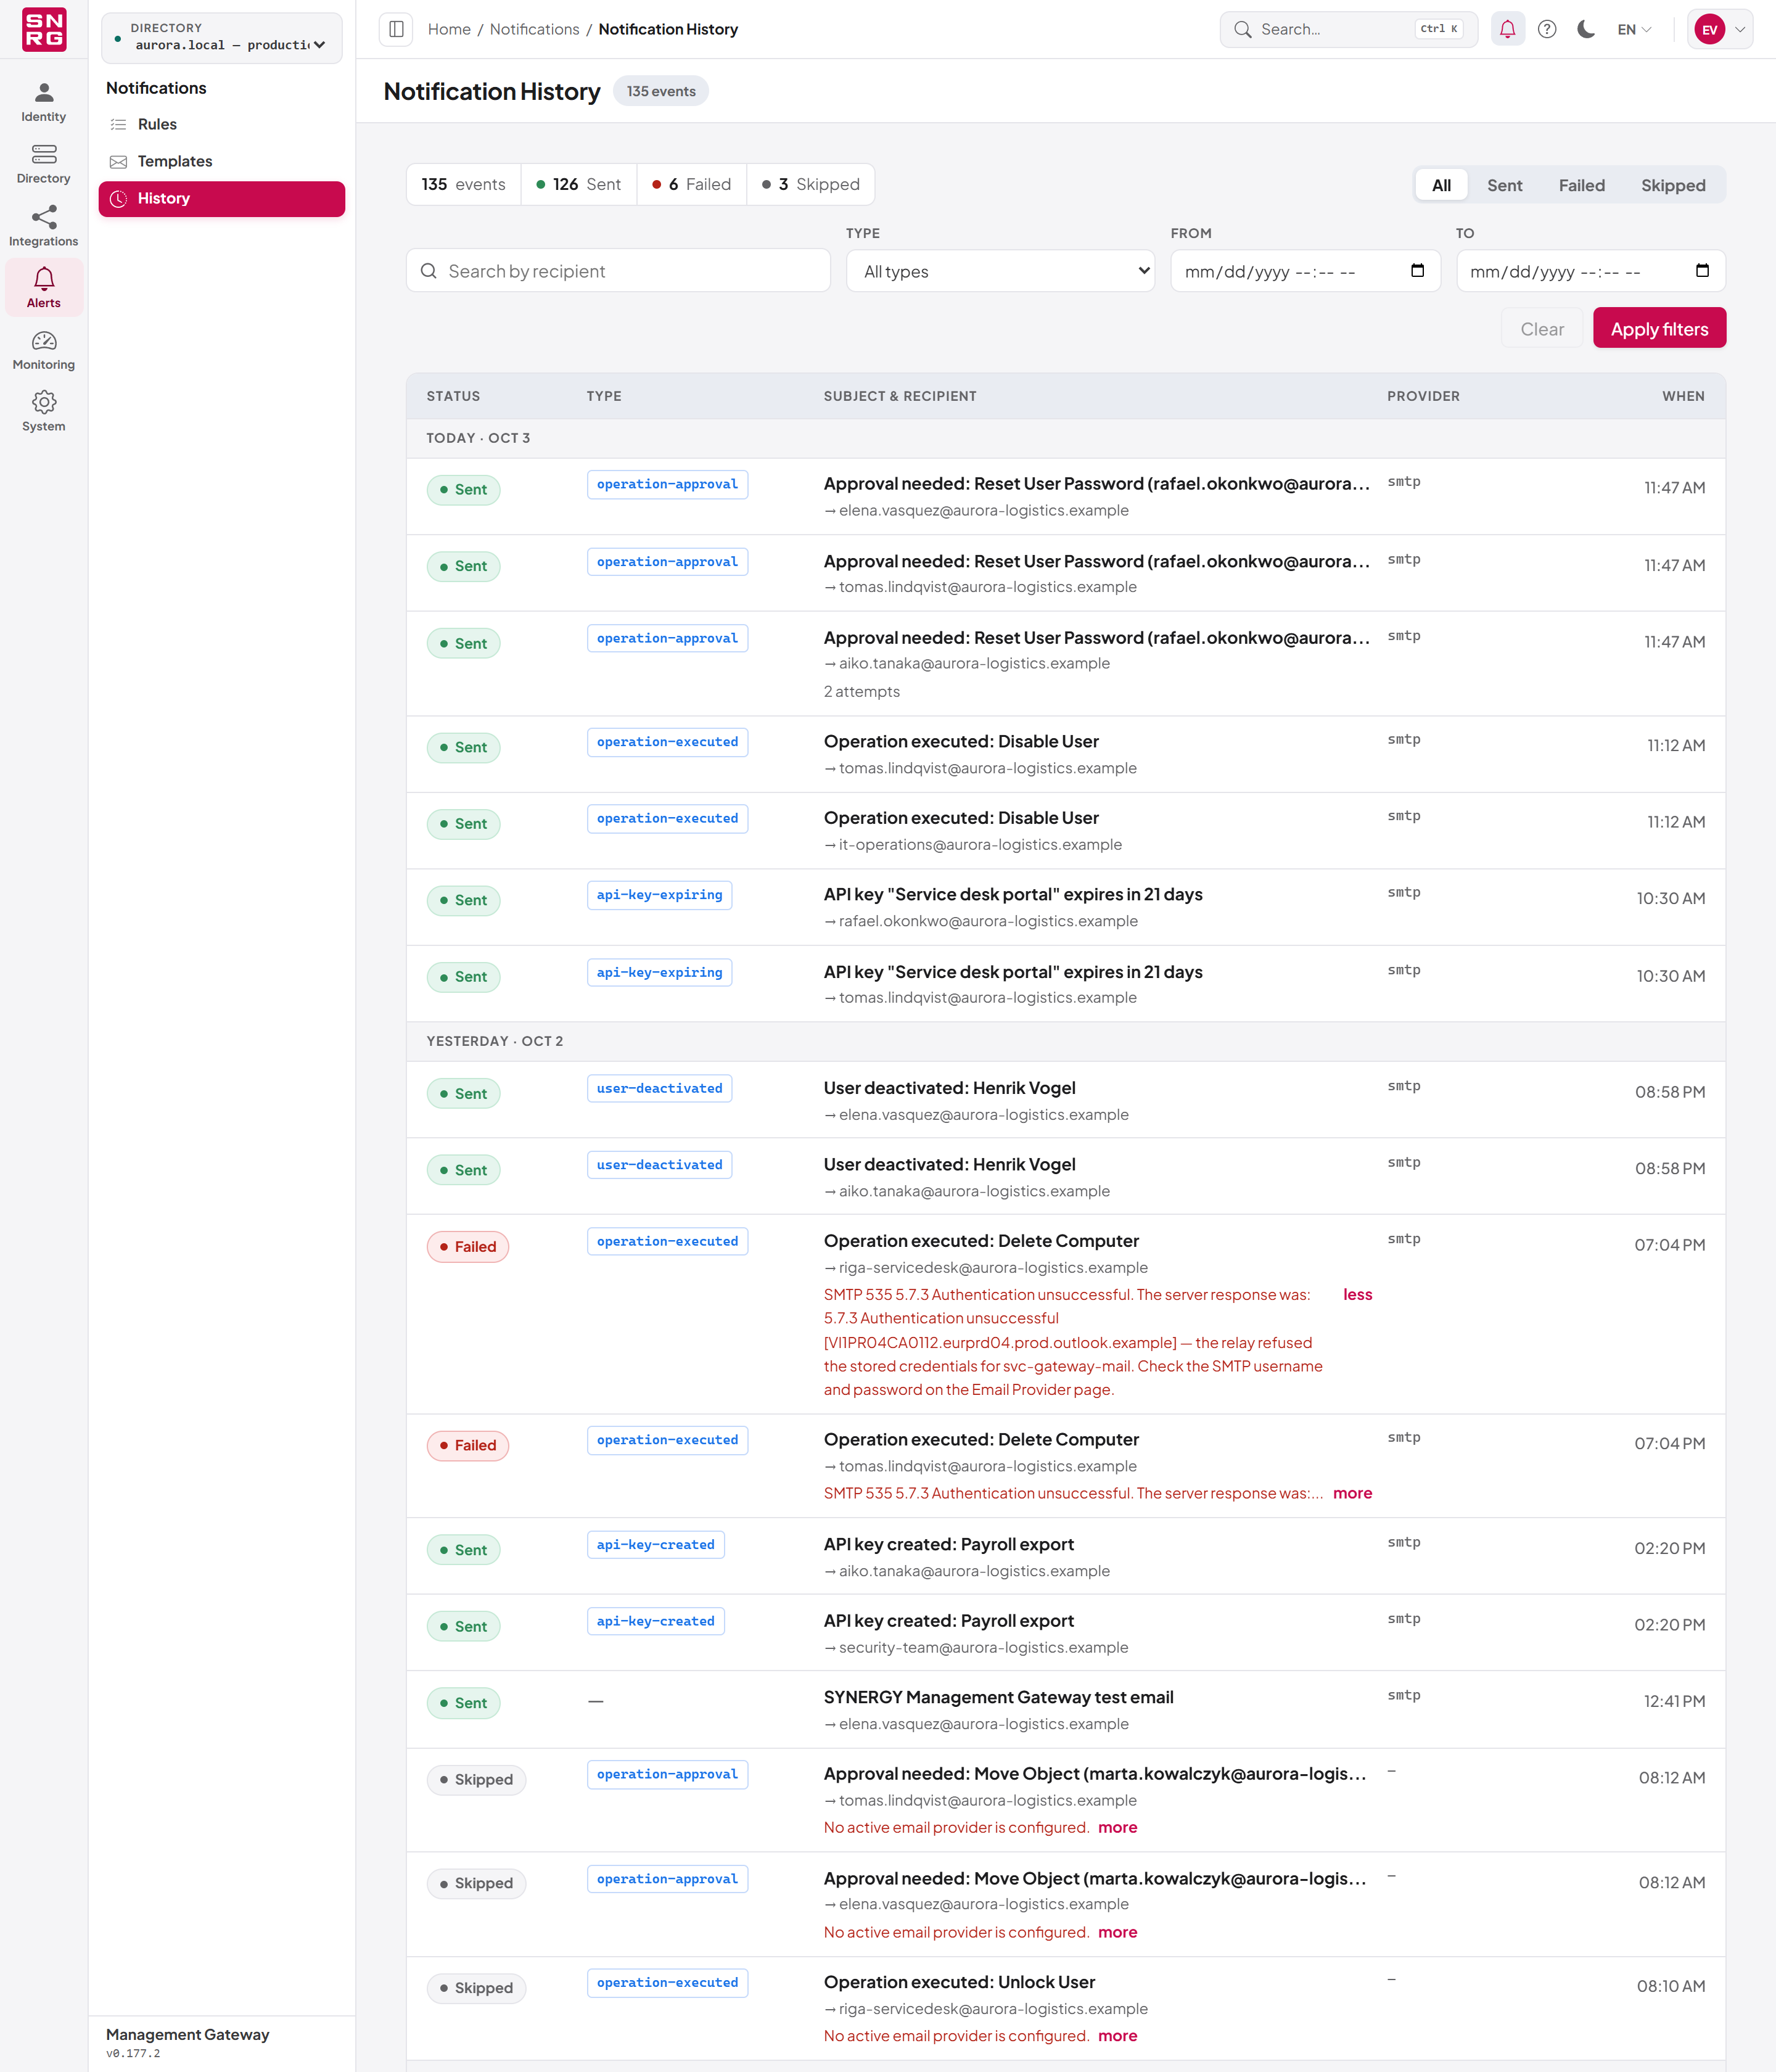Go to notification Rules
Image resolution: width=1776 pixels, height=2072 pixels.
[222, 124]
